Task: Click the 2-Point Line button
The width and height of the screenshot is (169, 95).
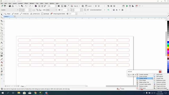Action: [x=24, y=14]
